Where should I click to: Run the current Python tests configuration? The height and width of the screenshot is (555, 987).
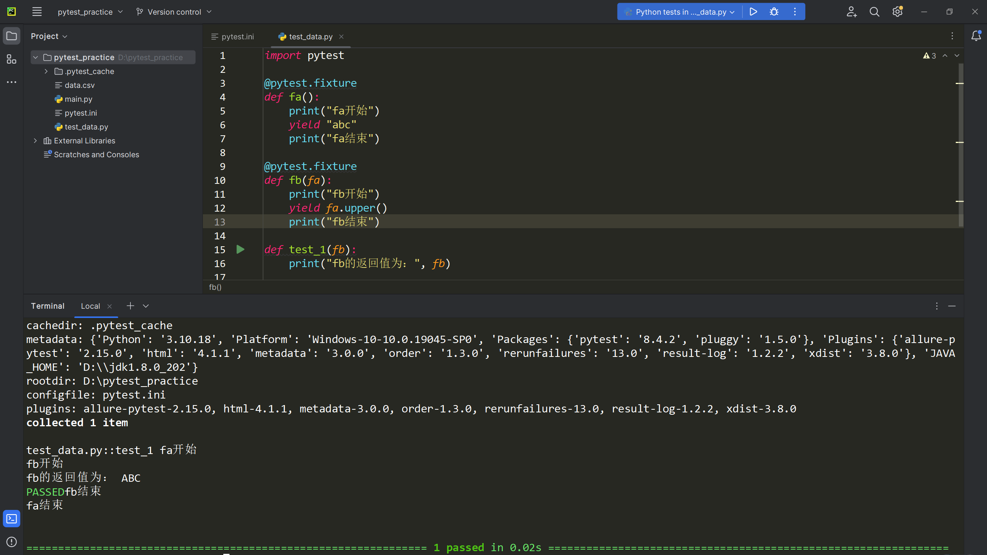pos(753,12)
